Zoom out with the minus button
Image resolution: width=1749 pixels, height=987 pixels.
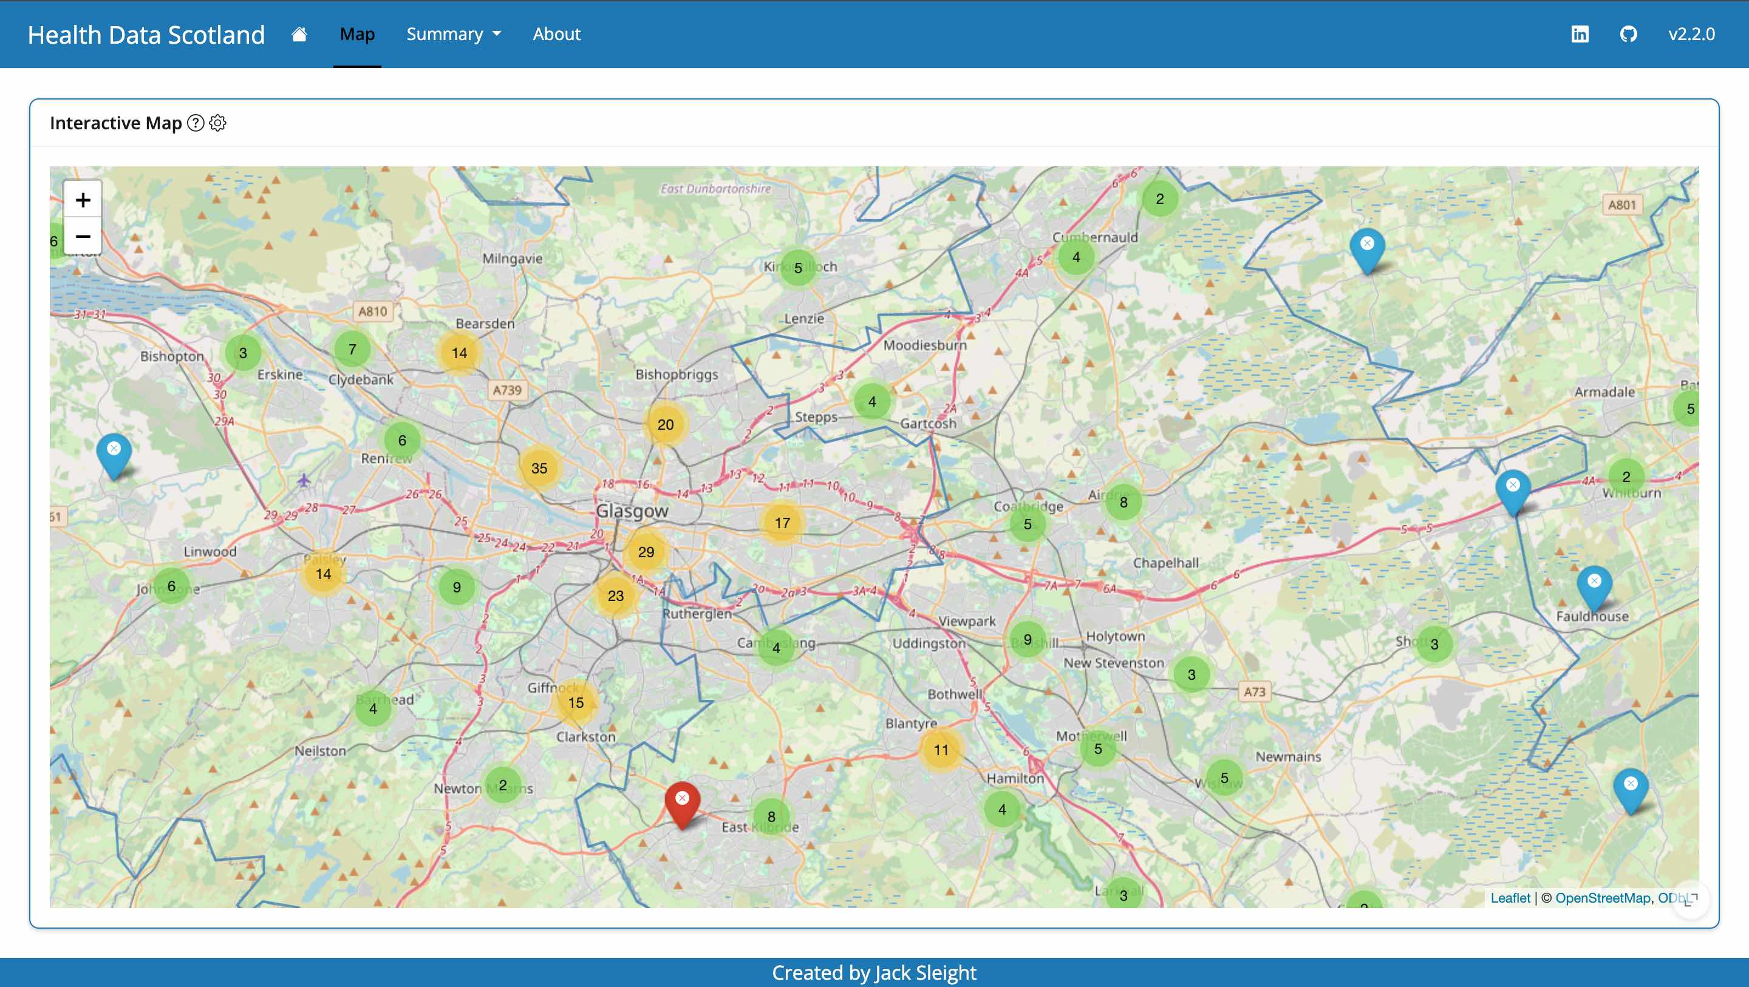pyautogui.click(x=83, y=236)
